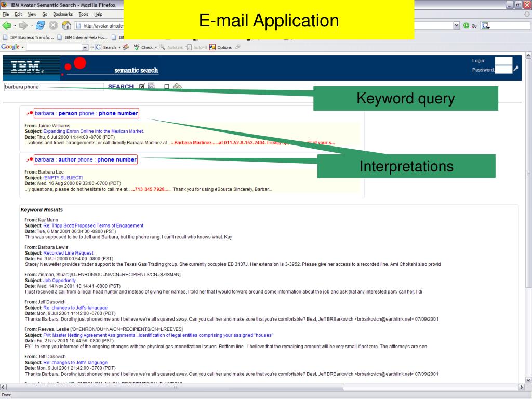Open Expanding Enron Online into the Mexican Market

pos(94,131)
